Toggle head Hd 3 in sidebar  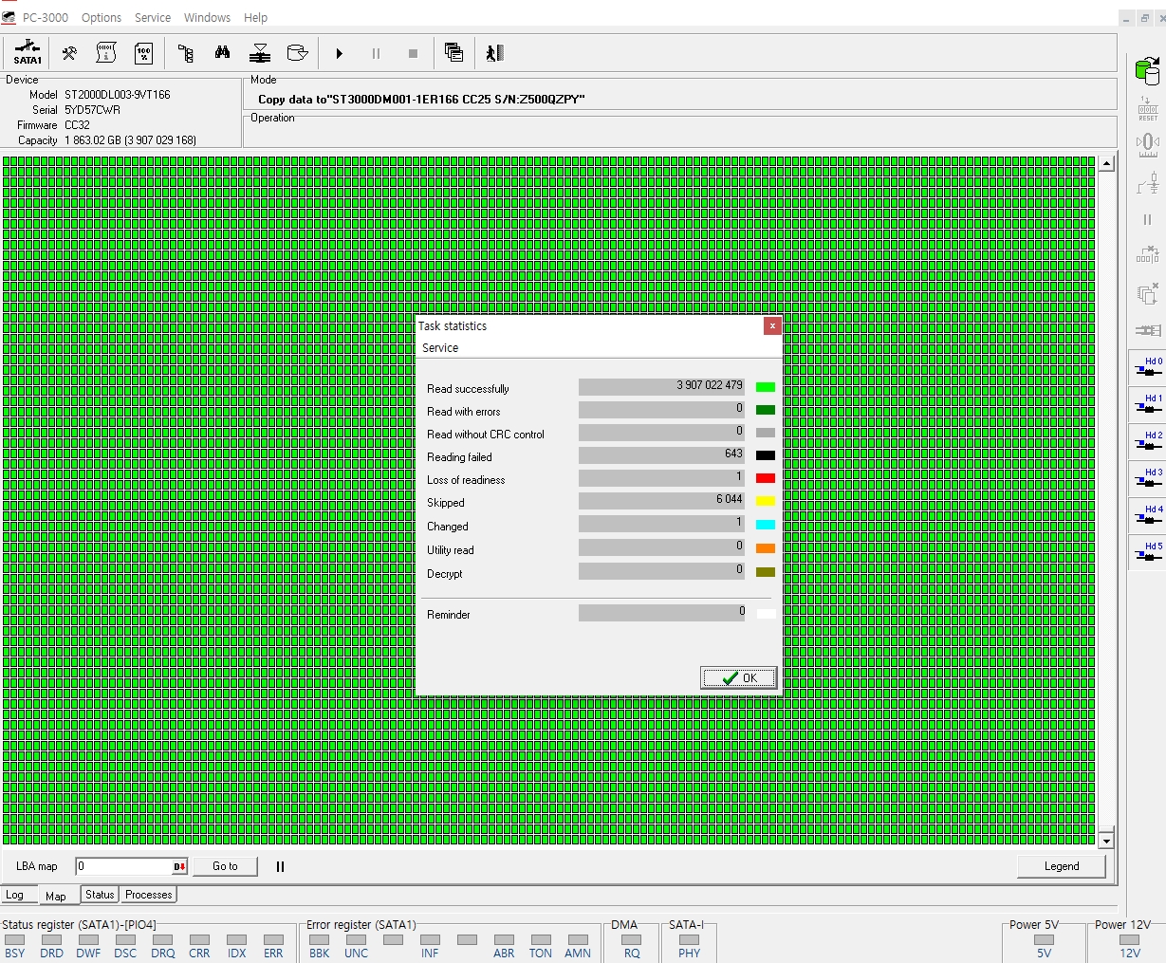(1148, 479)
